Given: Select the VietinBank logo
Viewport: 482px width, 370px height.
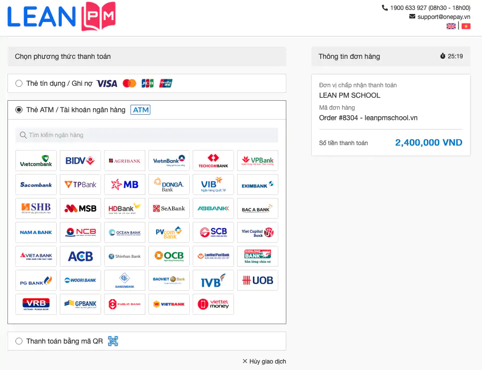Looking at the screenshot, I should pyautogui.click(x=169, y=161).
